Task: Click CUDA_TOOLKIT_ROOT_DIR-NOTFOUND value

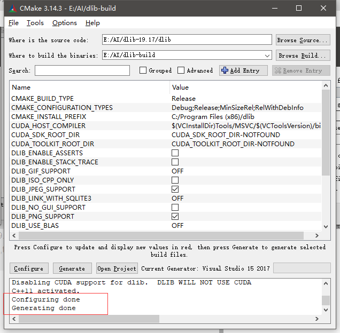Action: 233,144
